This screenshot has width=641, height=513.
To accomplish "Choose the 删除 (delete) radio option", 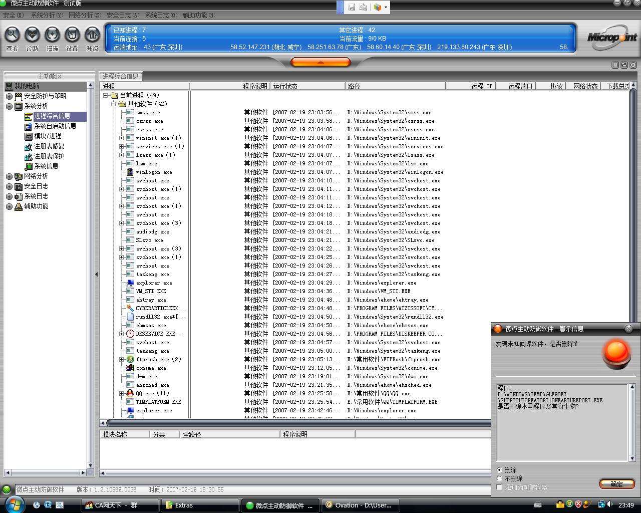I will 499,470.
